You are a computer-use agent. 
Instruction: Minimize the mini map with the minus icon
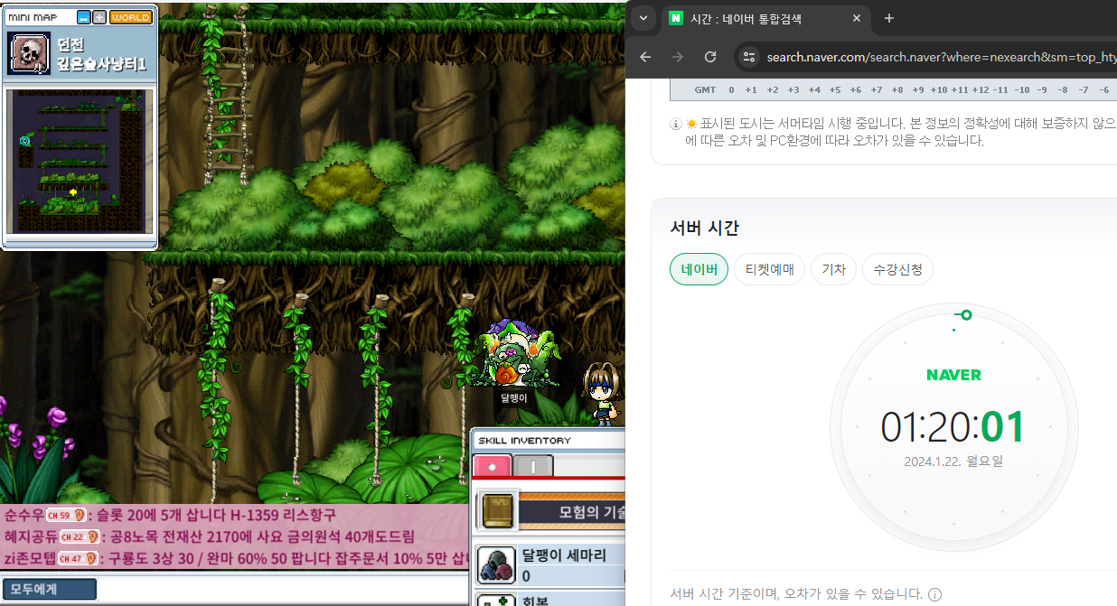click(x=84, y=17)
